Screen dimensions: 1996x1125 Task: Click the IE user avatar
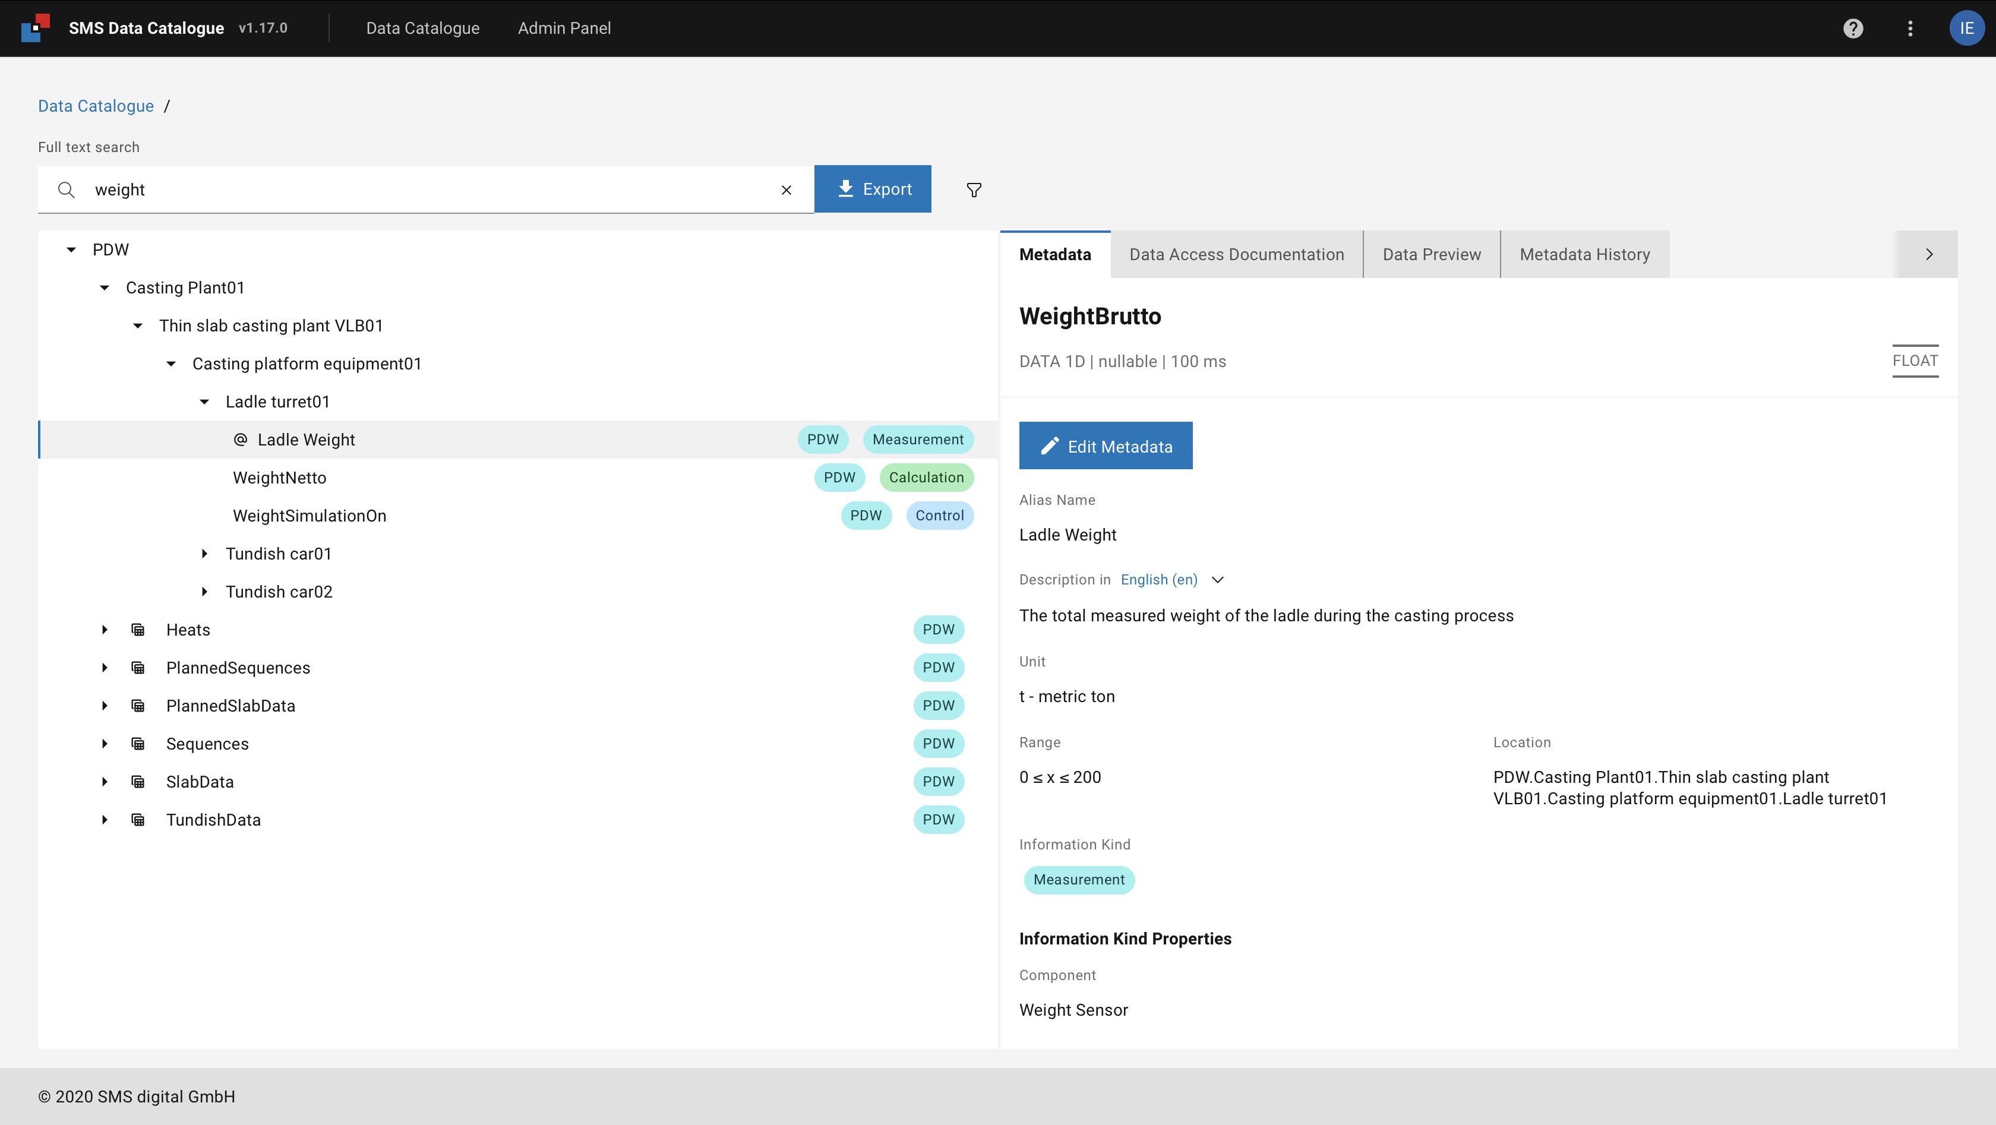(x=1966, y=29)
